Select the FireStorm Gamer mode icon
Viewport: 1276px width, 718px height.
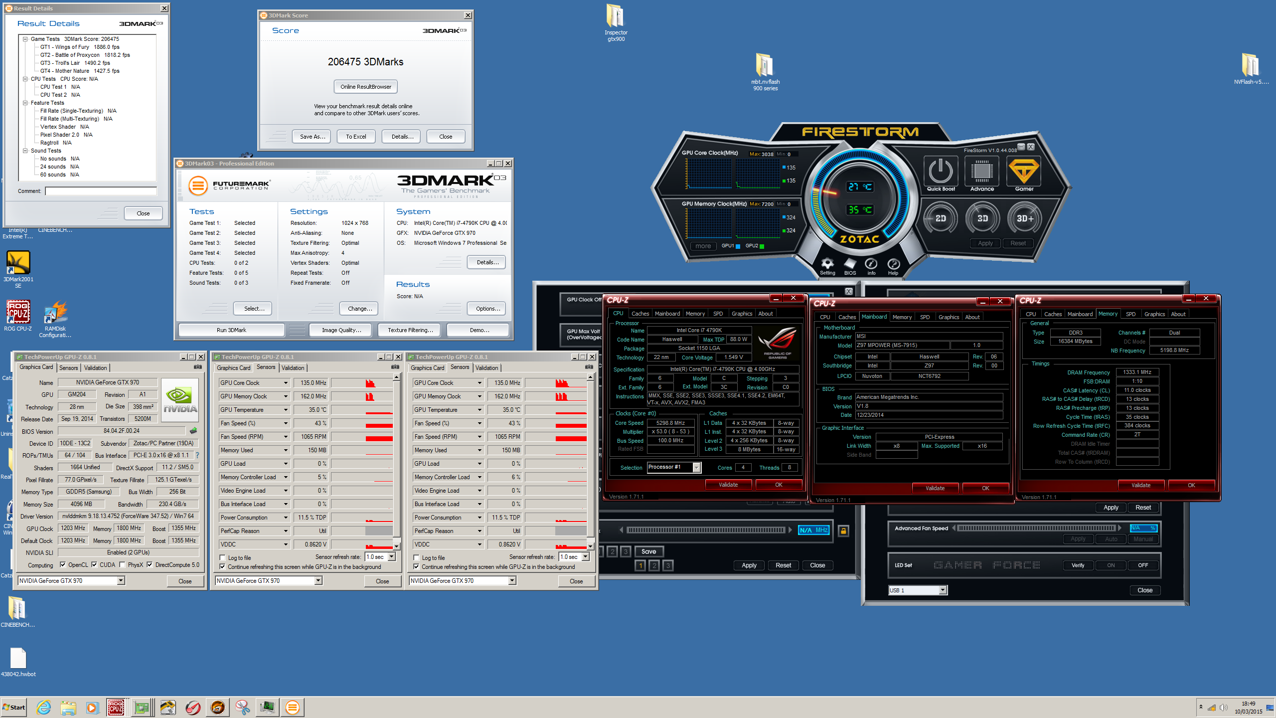[1024, 171]
